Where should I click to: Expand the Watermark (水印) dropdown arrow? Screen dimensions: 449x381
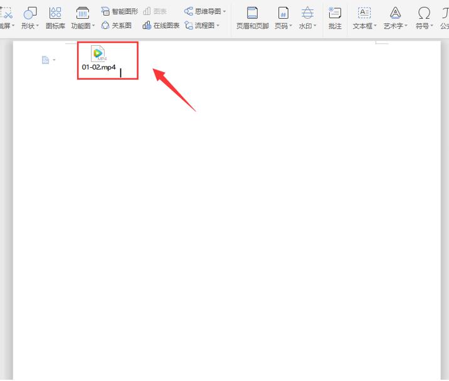(x=315, y=26)
